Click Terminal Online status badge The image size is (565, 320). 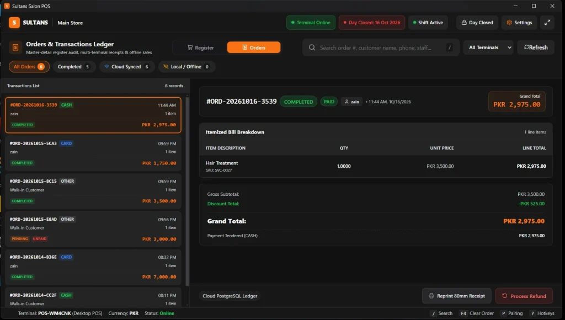point(311,22)
